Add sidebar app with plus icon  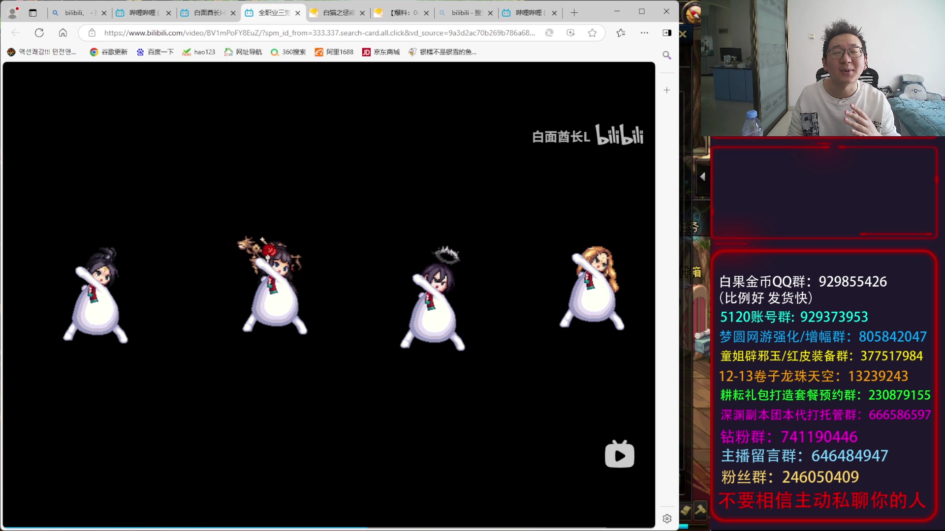point(666,90)
